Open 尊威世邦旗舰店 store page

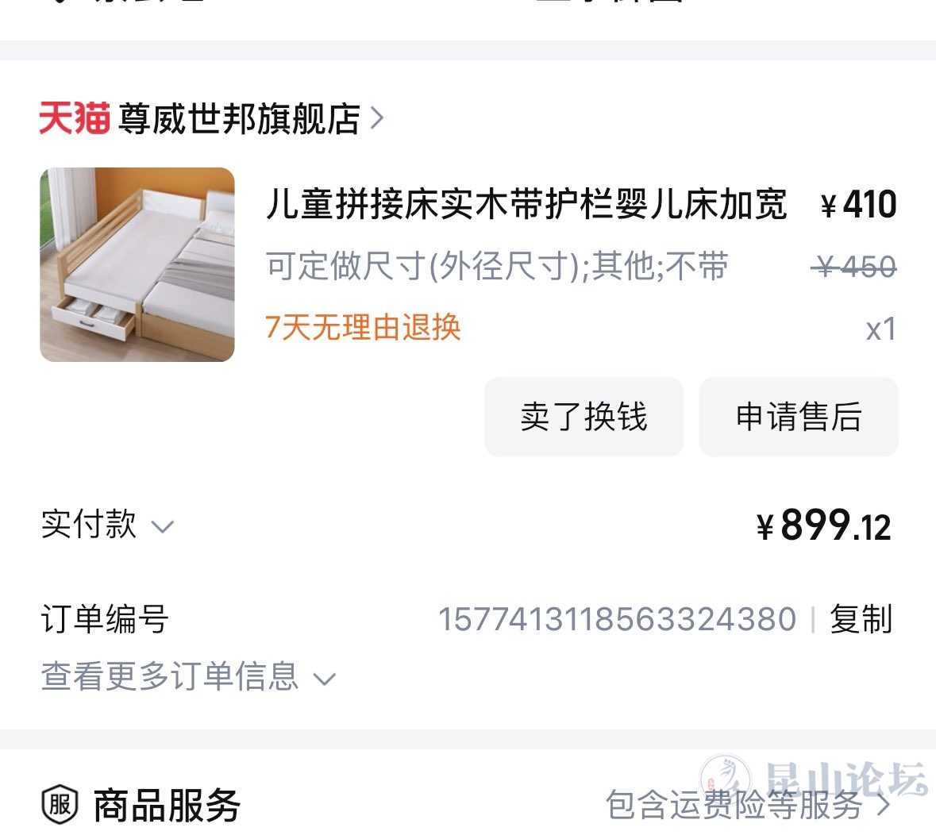[240, 118]
